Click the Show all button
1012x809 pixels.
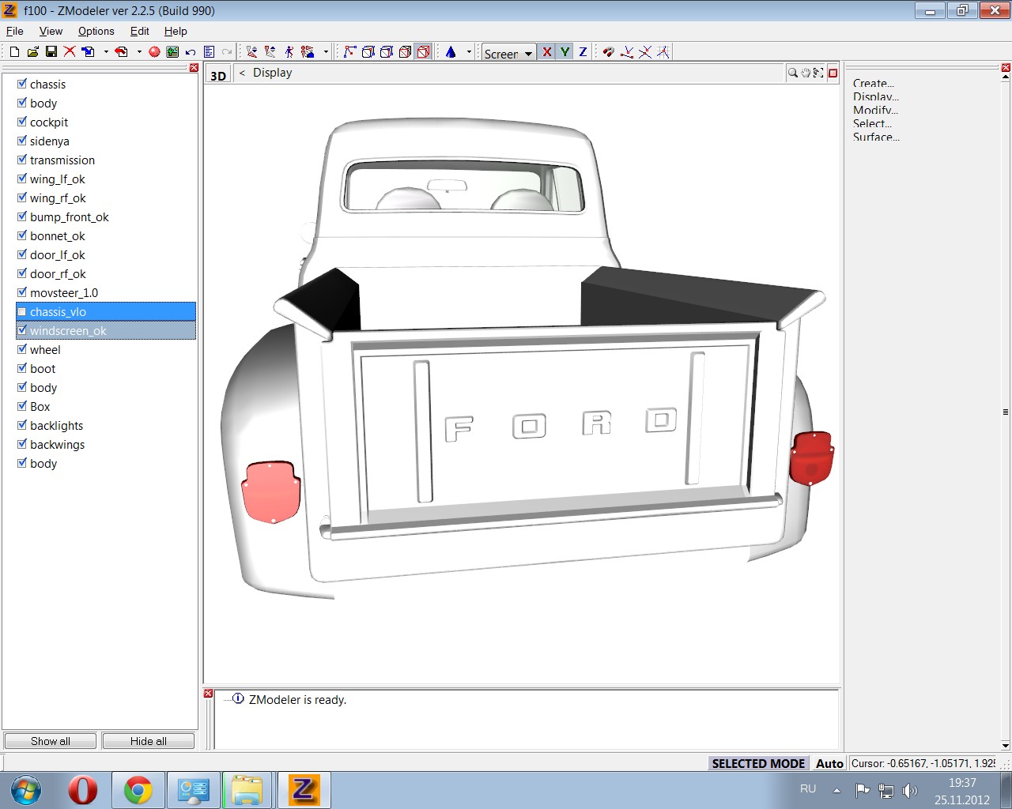click(x=51, y=741)
